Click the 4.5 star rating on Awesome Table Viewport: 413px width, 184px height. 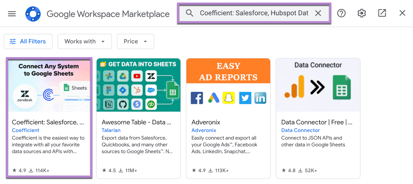109,170
